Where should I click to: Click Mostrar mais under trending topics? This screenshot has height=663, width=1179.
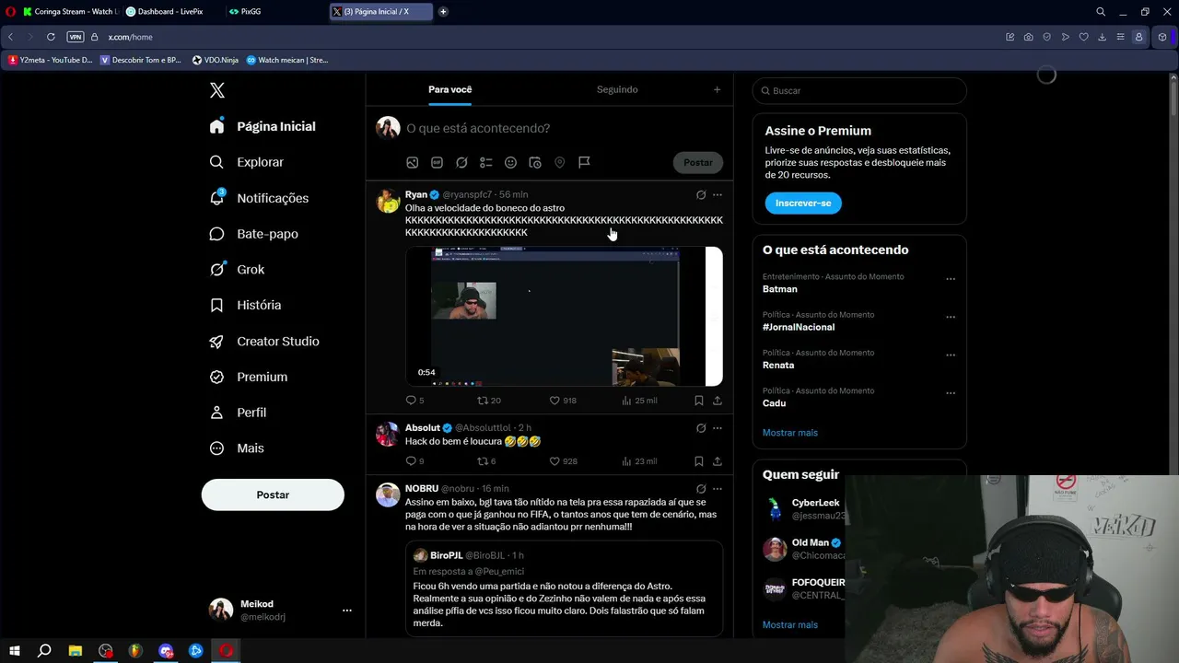[790, 433]
